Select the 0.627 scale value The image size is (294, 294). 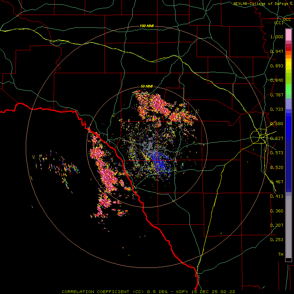pyautogui.click(x=277, y=139)
